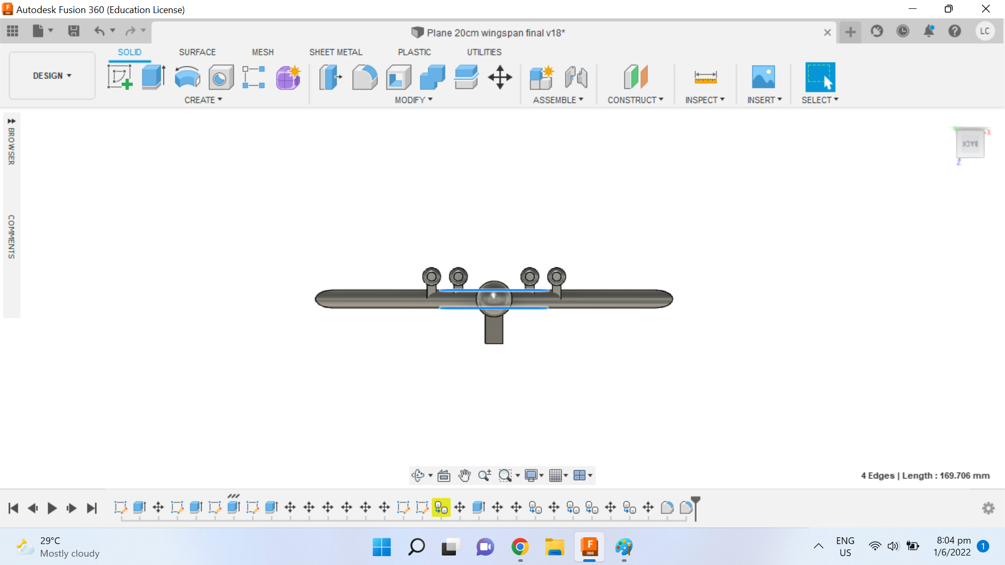Switch to the SURFACE tab
The height and width of the screenshot is (565, 1005).
pyautogui.click(x=197, y=52)
